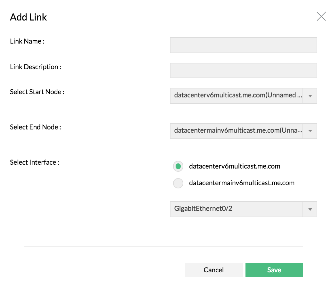The width and height of the screenshot is (332, 289).
Task: Focus the Link Description text field
Action: (x=243, y=70)
